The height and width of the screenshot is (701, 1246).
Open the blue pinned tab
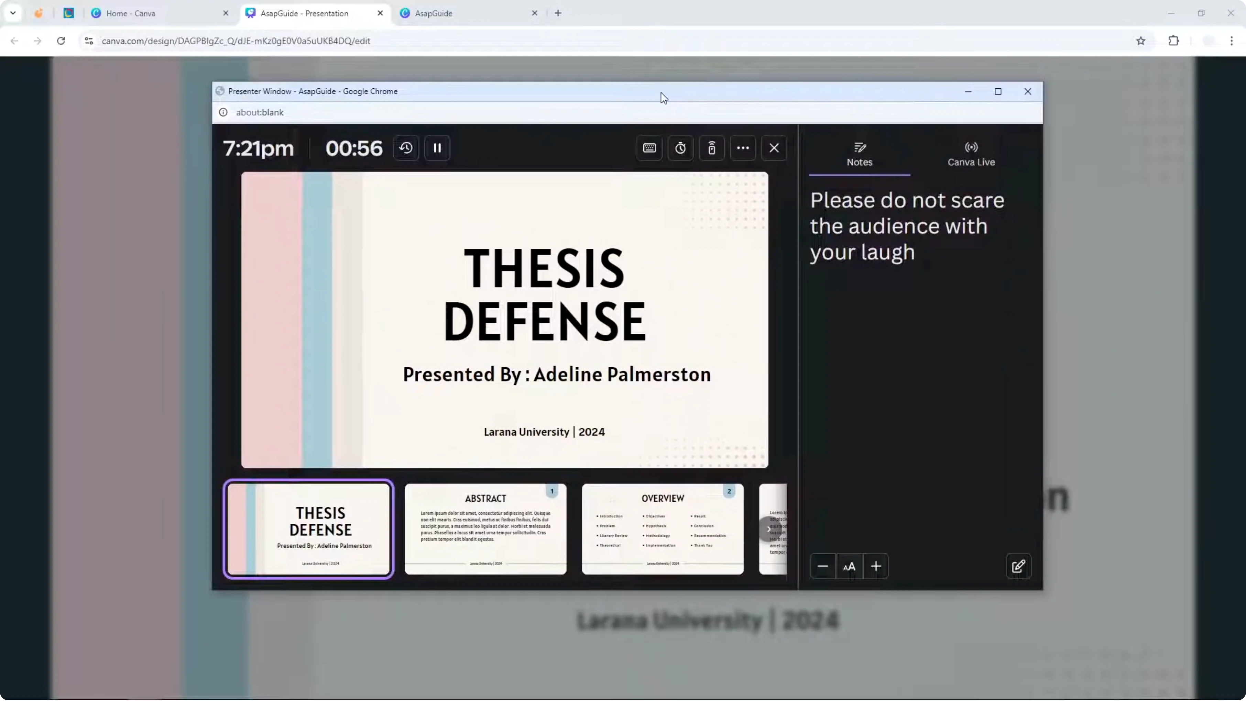69,13
